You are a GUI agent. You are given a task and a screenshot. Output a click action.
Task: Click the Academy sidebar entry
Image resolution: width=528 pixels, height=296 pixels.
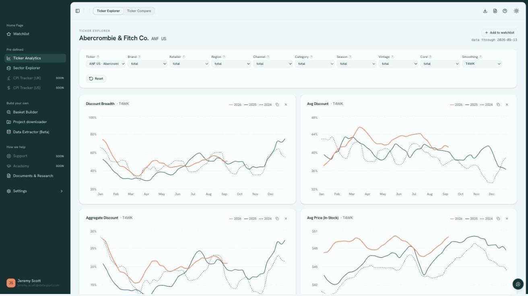click(35, 166)
